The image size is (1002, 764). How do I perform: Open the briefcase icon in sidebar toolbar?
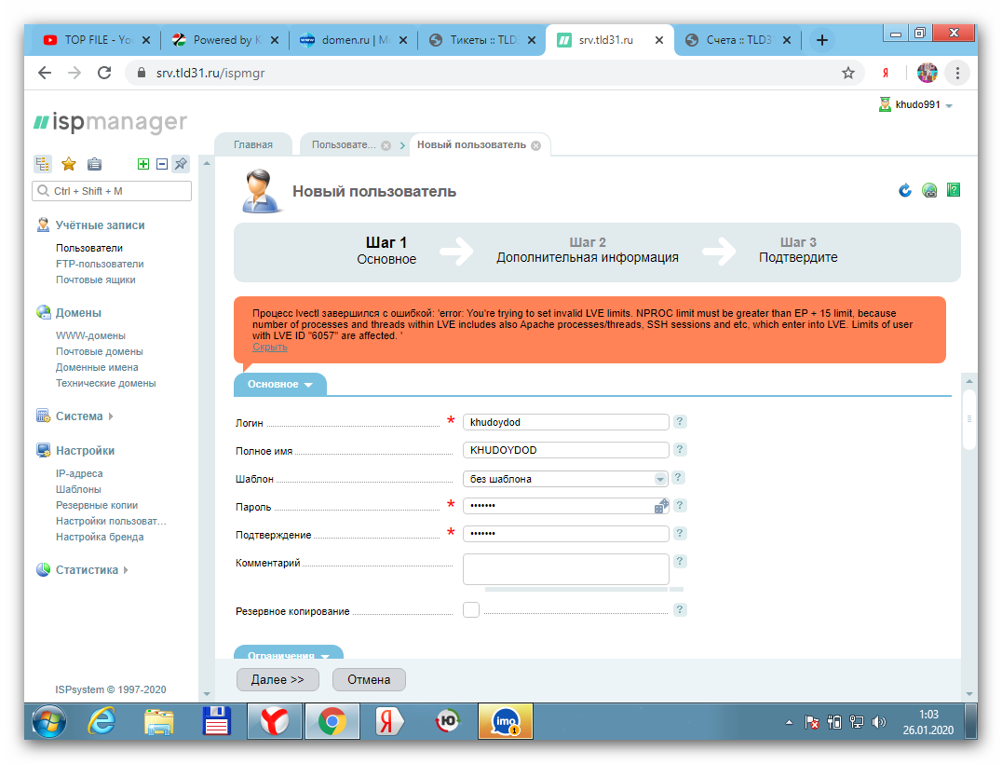[x=94, y=164]
